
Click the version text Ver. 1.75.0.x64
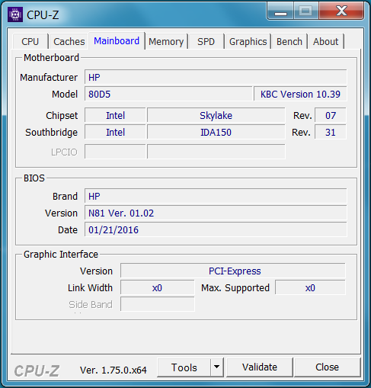point(114,370)
